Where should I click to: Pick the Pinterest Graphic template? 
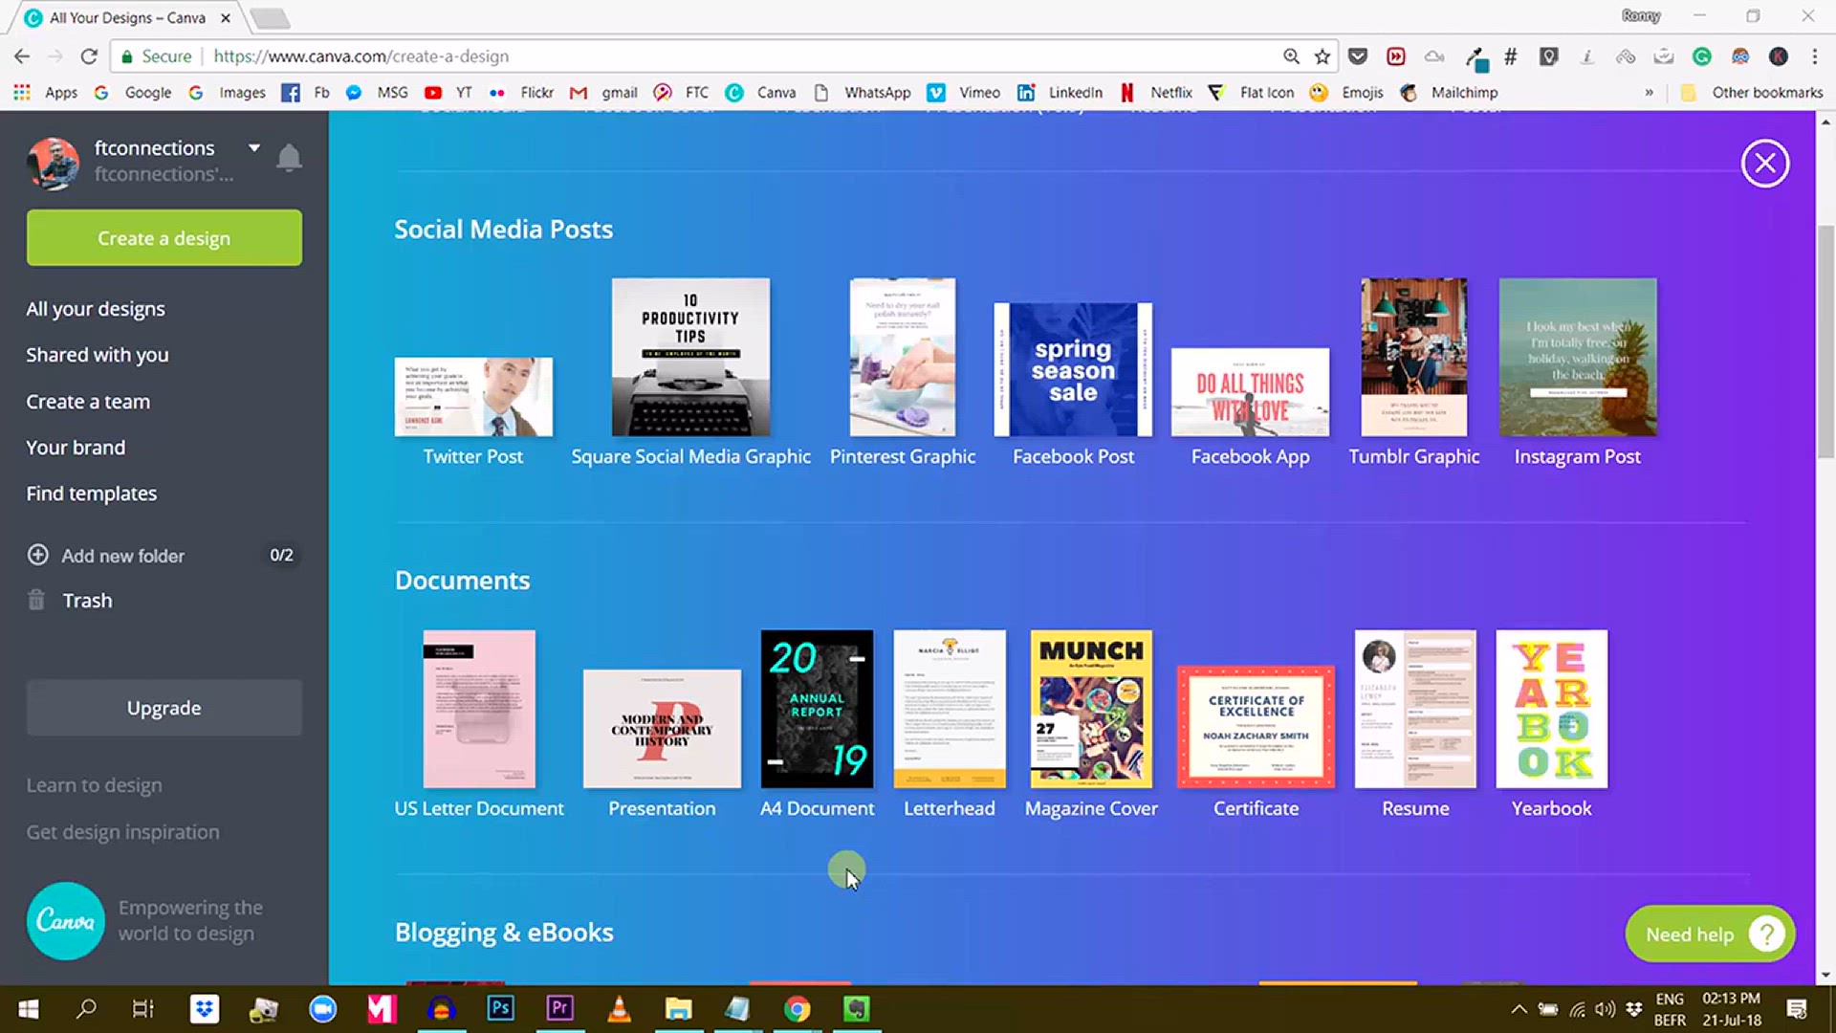click(903, 357)
